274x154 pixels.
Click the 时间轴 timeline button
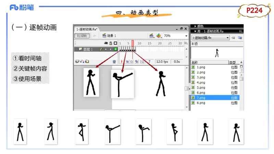(x=82, y=36)
